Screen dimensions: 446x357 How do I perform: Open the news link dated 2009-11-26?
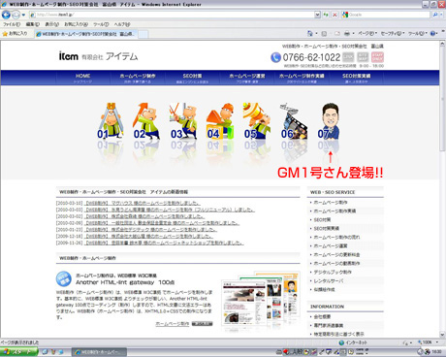[x=164, y=243]
